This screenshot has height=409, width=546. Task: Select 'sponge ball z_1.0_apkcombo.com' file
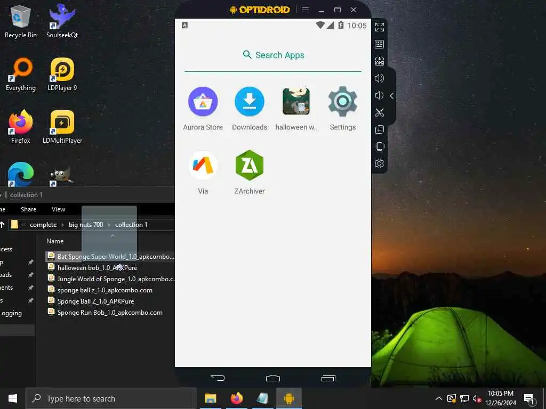[x=100, y=290]
